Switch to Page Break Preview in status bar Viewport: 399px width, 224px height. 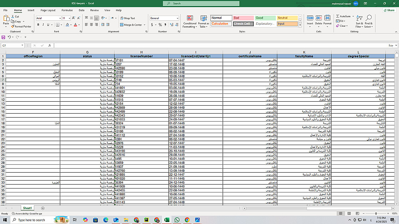point(357,213)
